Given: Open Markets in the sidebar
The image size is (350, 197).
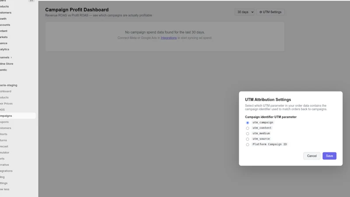Looking at the screenshot, I should pos(3,37).
